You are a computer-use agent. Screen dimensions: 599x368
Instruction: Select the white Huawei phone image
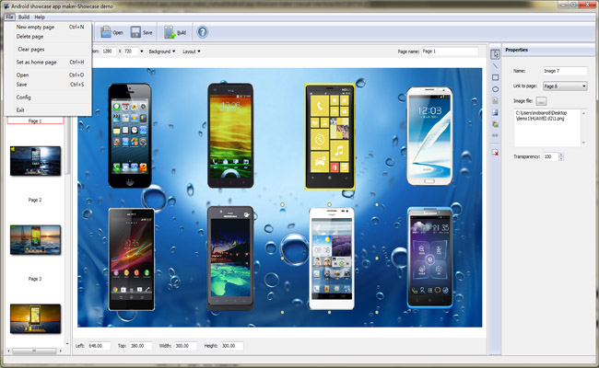332,259
